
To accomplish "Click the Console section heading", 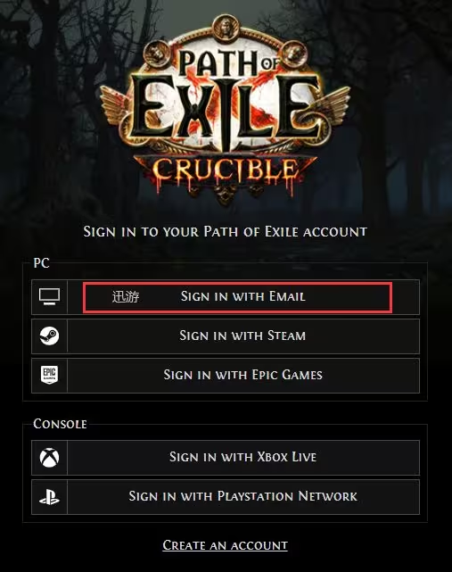I will tap(60, 424).
